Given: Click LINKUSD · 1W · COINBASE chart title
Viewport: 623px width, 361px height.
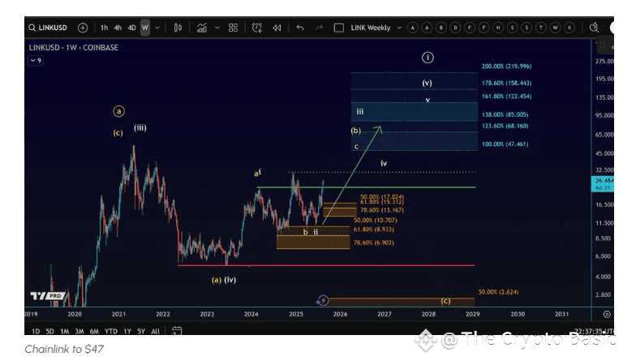Looking at the screenshot, I should (x=74, y=48).
